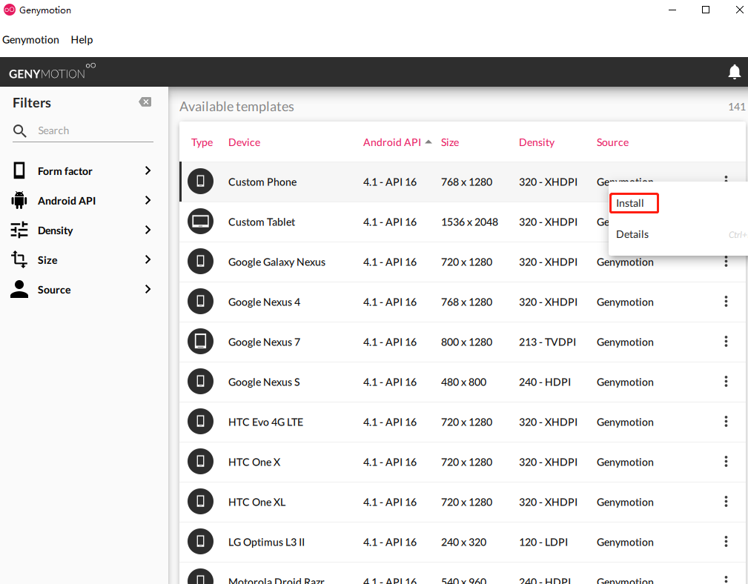
Task: Click the Google Nexus 7 tablet icon
Action: (200, 342)
